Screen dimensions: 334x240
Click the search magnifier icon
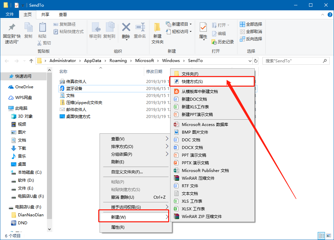click(325, 61)
